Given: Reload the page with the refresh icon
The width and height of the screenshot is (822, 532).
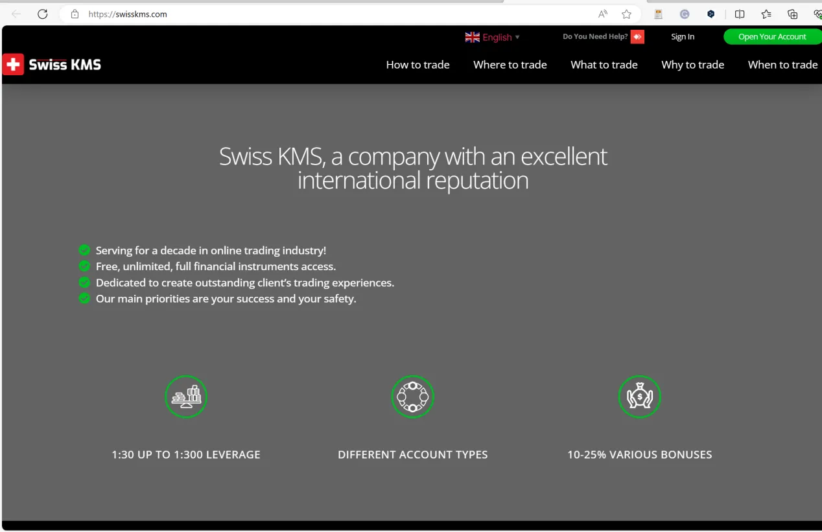Looking at the screenshot, I should 43,14.
